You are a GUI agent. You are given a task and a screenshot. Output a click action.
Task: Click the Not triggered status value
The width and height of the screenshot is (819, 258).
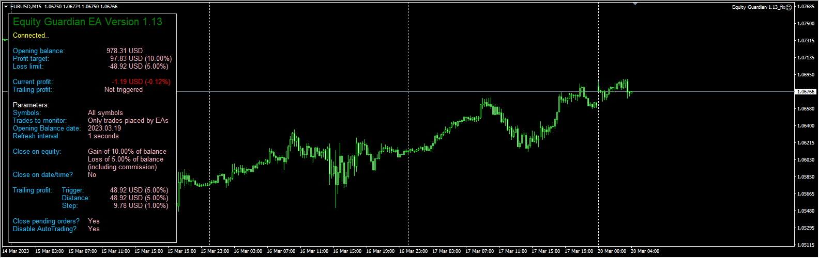pyautogui.click(x=124, y=90)
